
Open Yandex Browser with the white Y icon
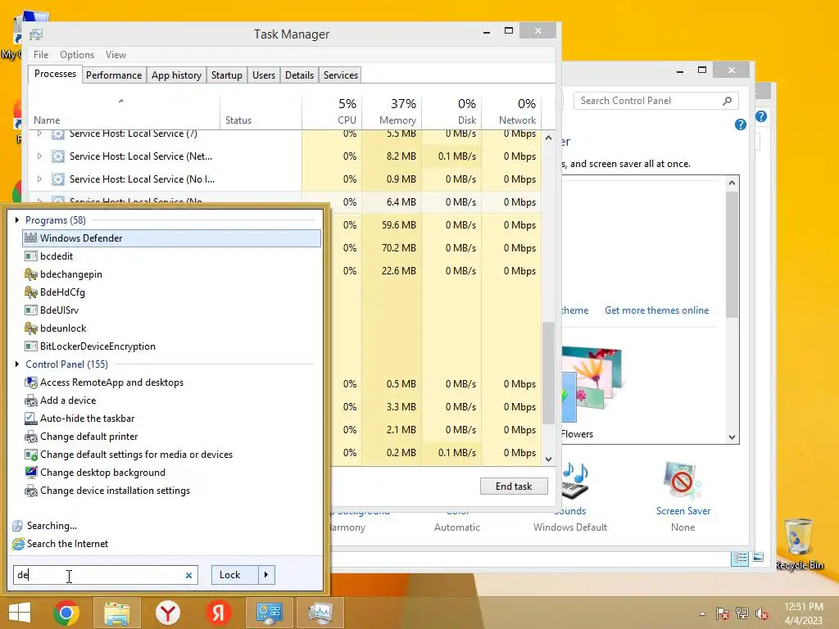pos(167,613)
